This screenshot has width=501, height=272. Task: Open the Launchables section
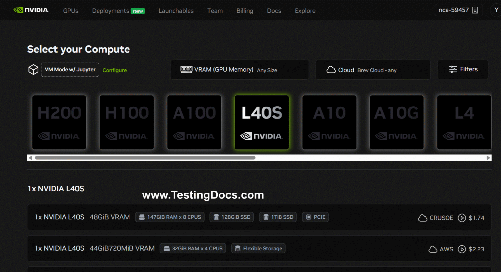click(176, 11)
